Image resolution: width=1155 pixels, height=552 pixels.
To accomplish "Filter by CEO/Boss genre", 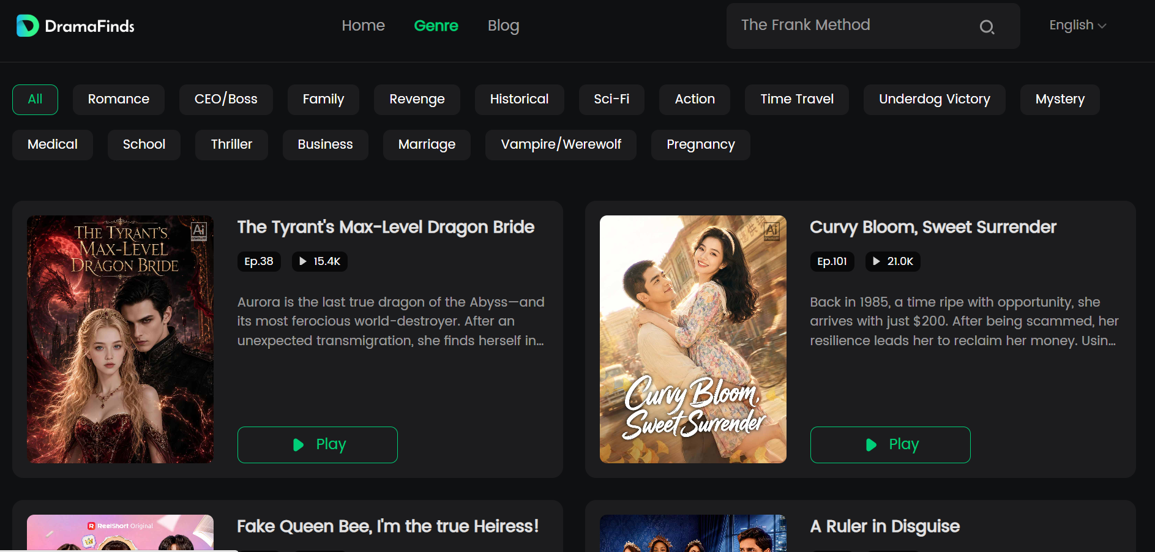I will 226,100.
